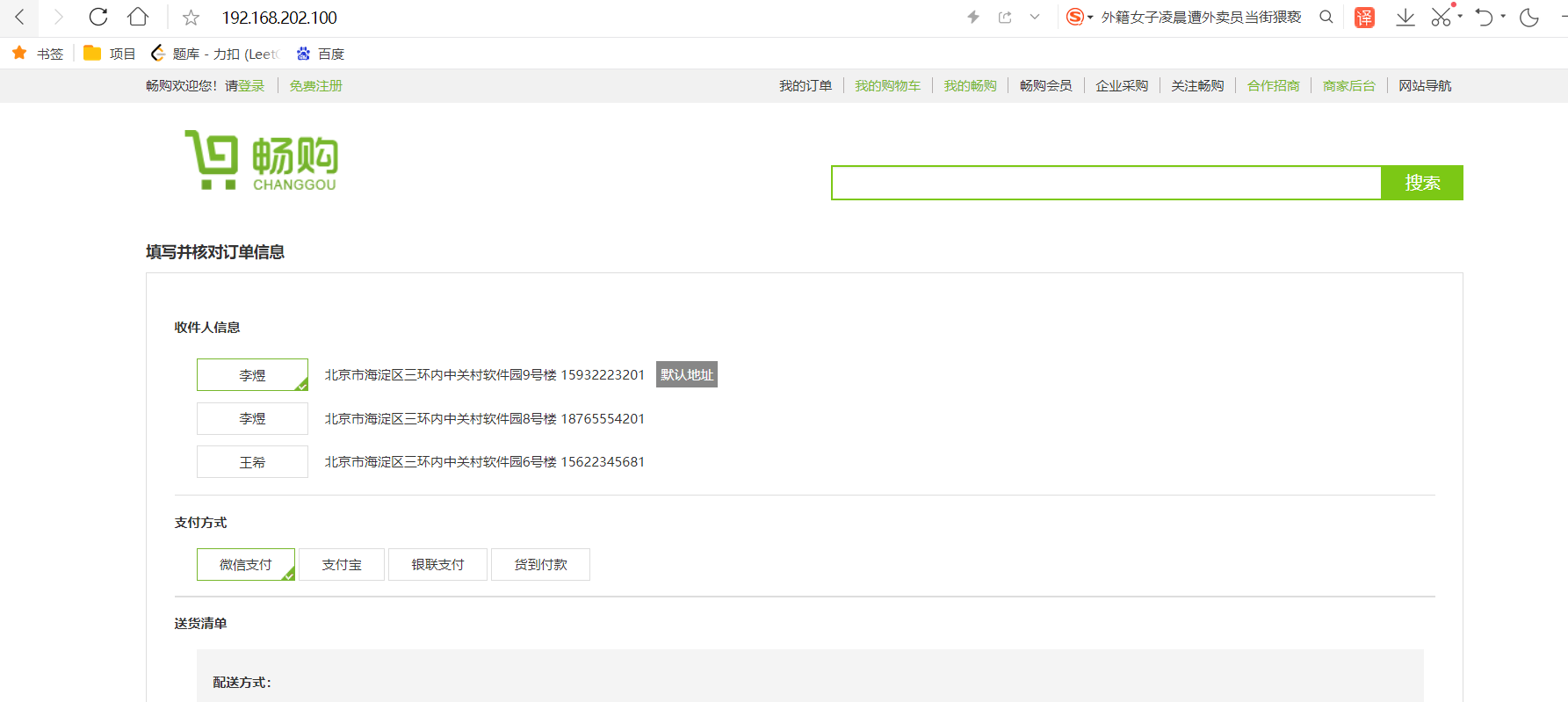
Task: Click the 网站导航 link
Action: pyautogui.click(x=1425, y=85)
